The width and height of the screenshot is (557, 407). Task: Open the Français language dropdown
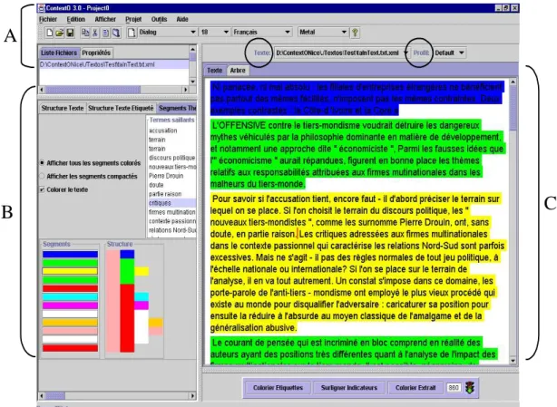click(x=288, y=32)
